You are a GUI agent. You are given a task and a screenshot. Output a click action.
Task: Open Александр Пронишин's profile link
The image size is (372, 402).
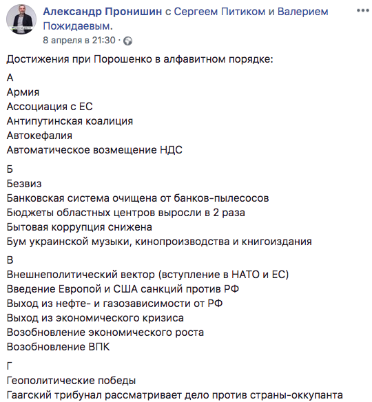pos(103,12)
